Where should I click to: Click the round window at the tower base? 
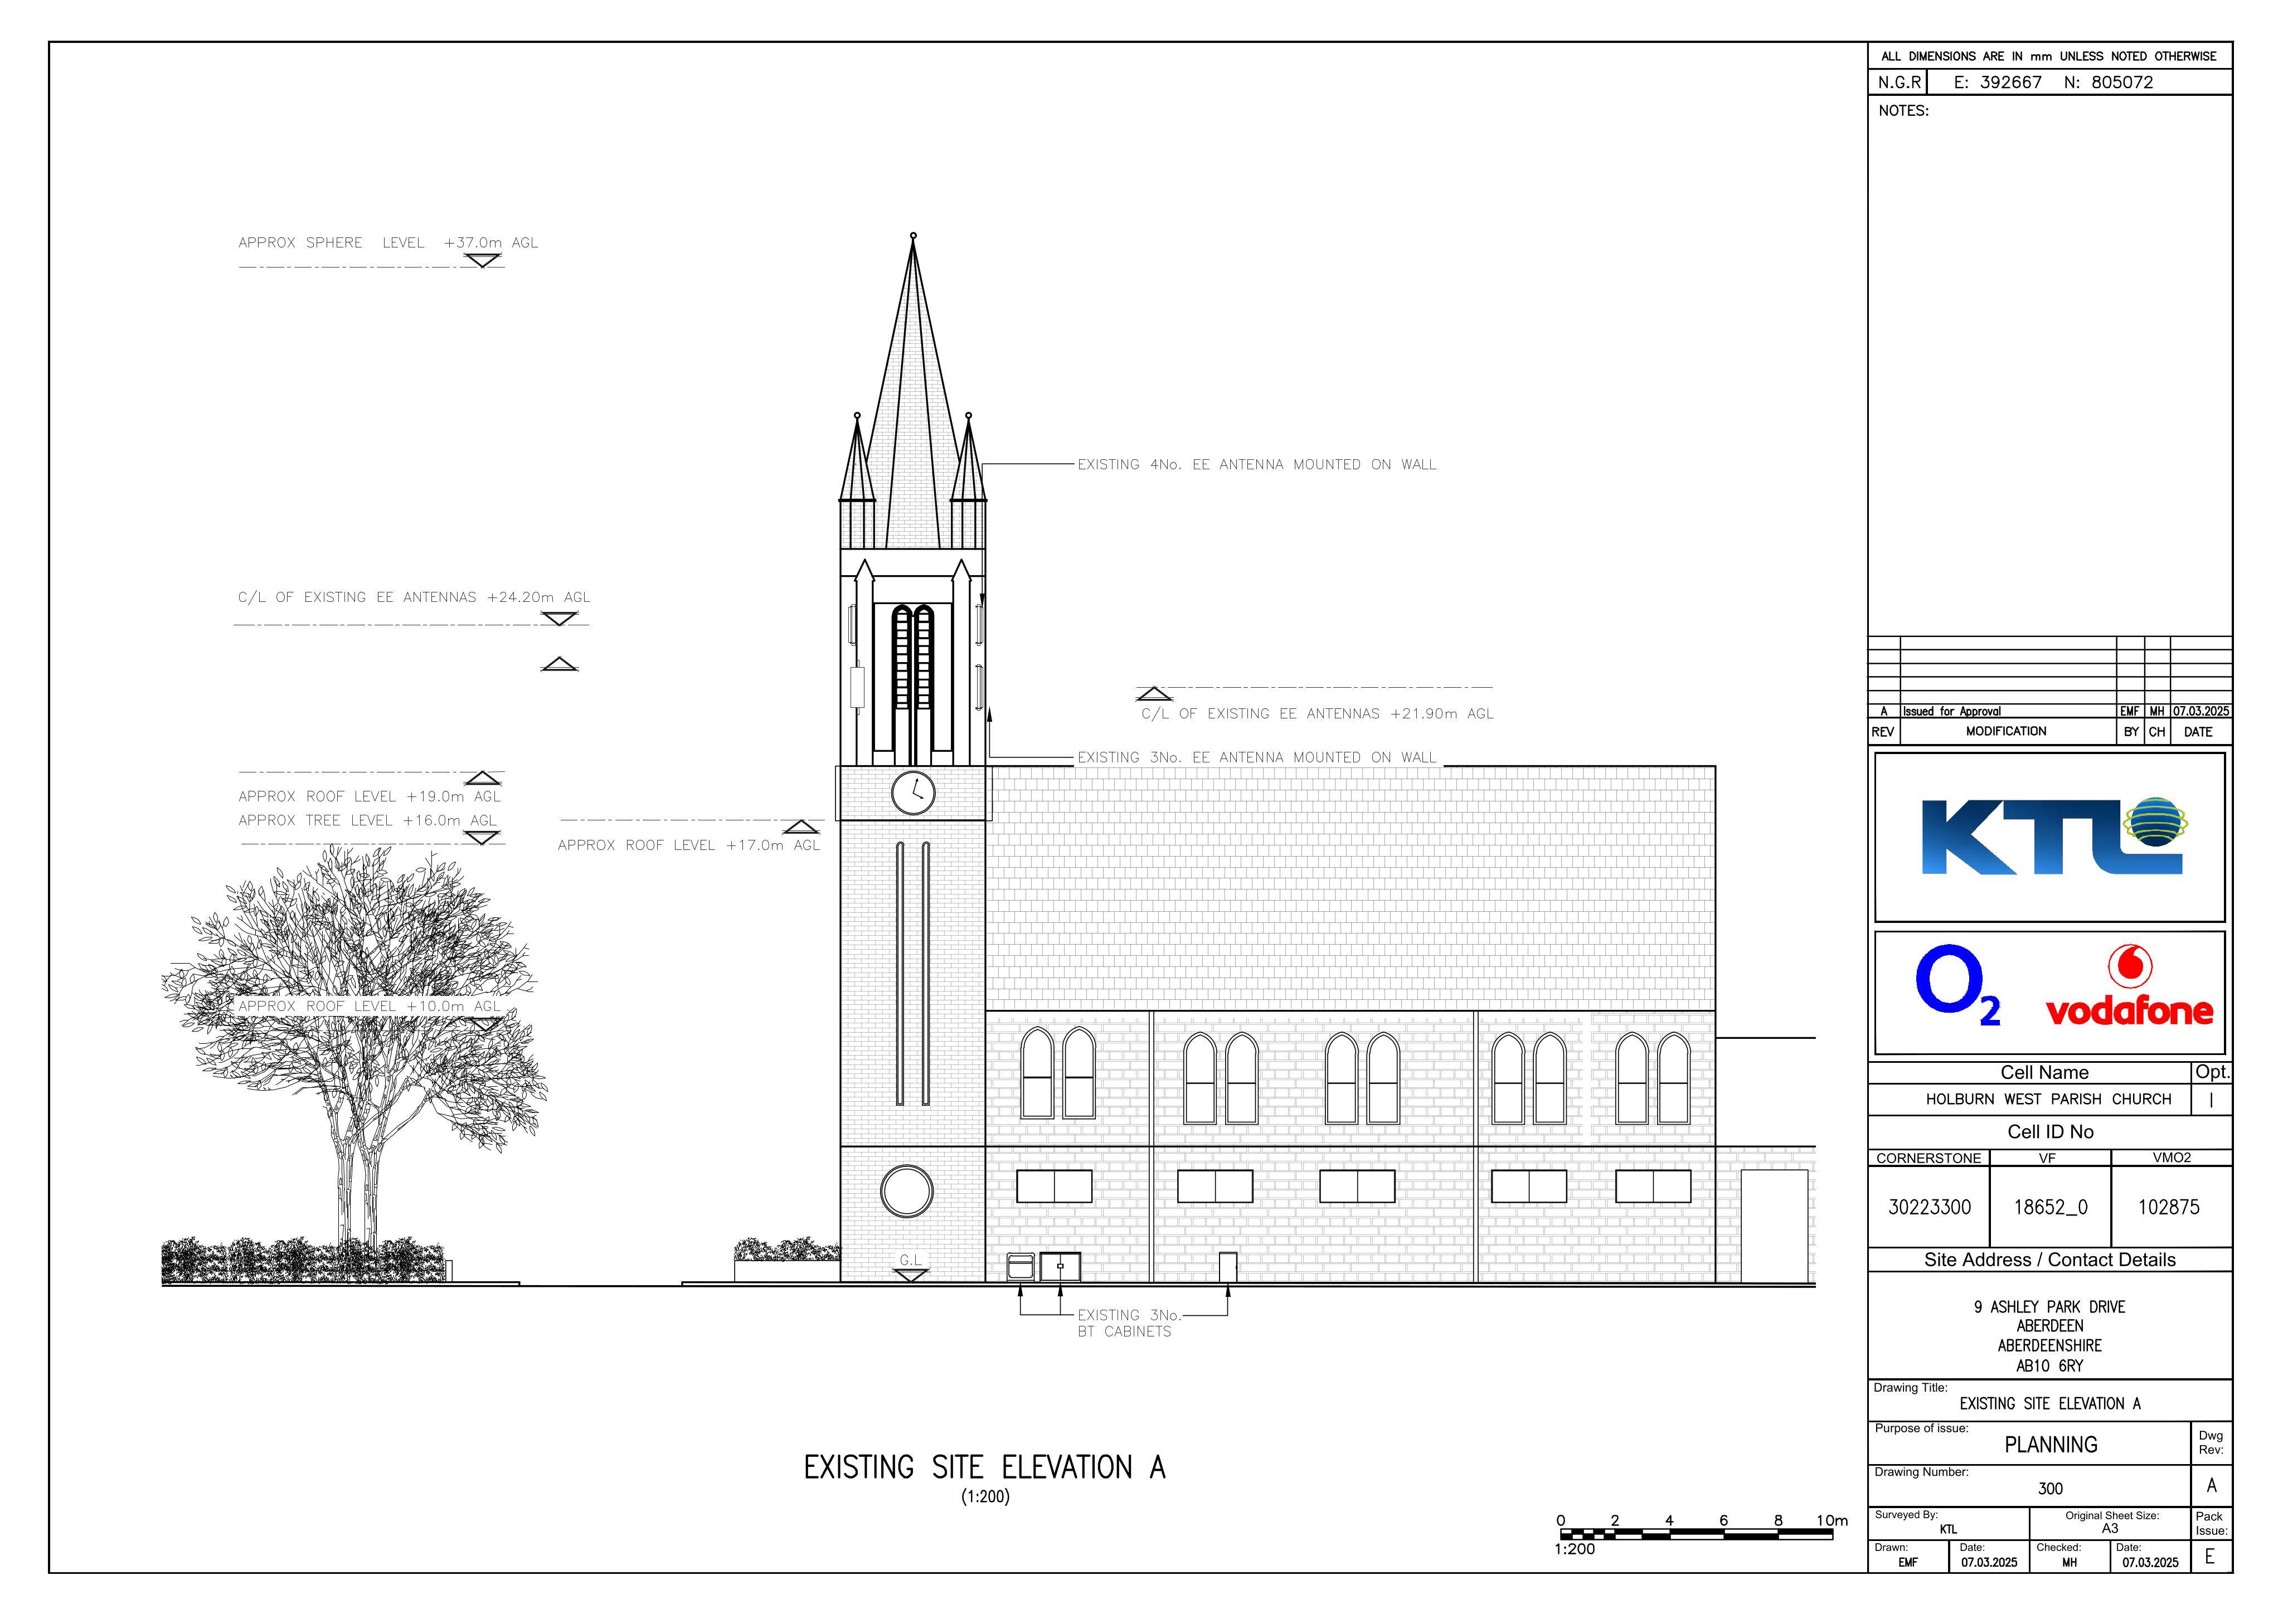click(907, 1192)
